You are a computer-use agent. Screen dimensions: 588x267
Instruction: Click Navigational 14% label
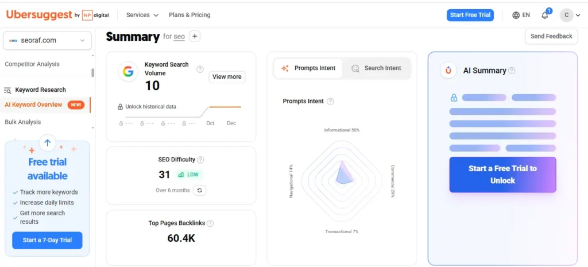coord(291,181)
